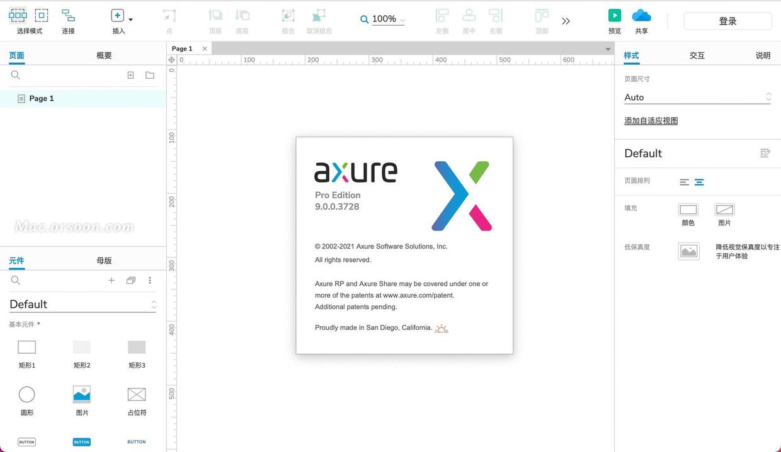
Task: Select the blue filled BUTTON widget
Action: (82, 442)
